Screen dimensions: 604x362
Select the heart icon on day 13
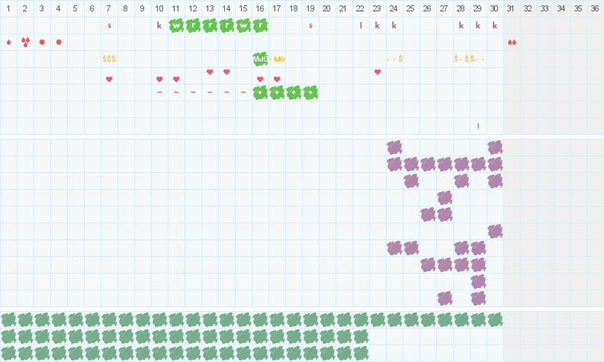pos(210,72)
